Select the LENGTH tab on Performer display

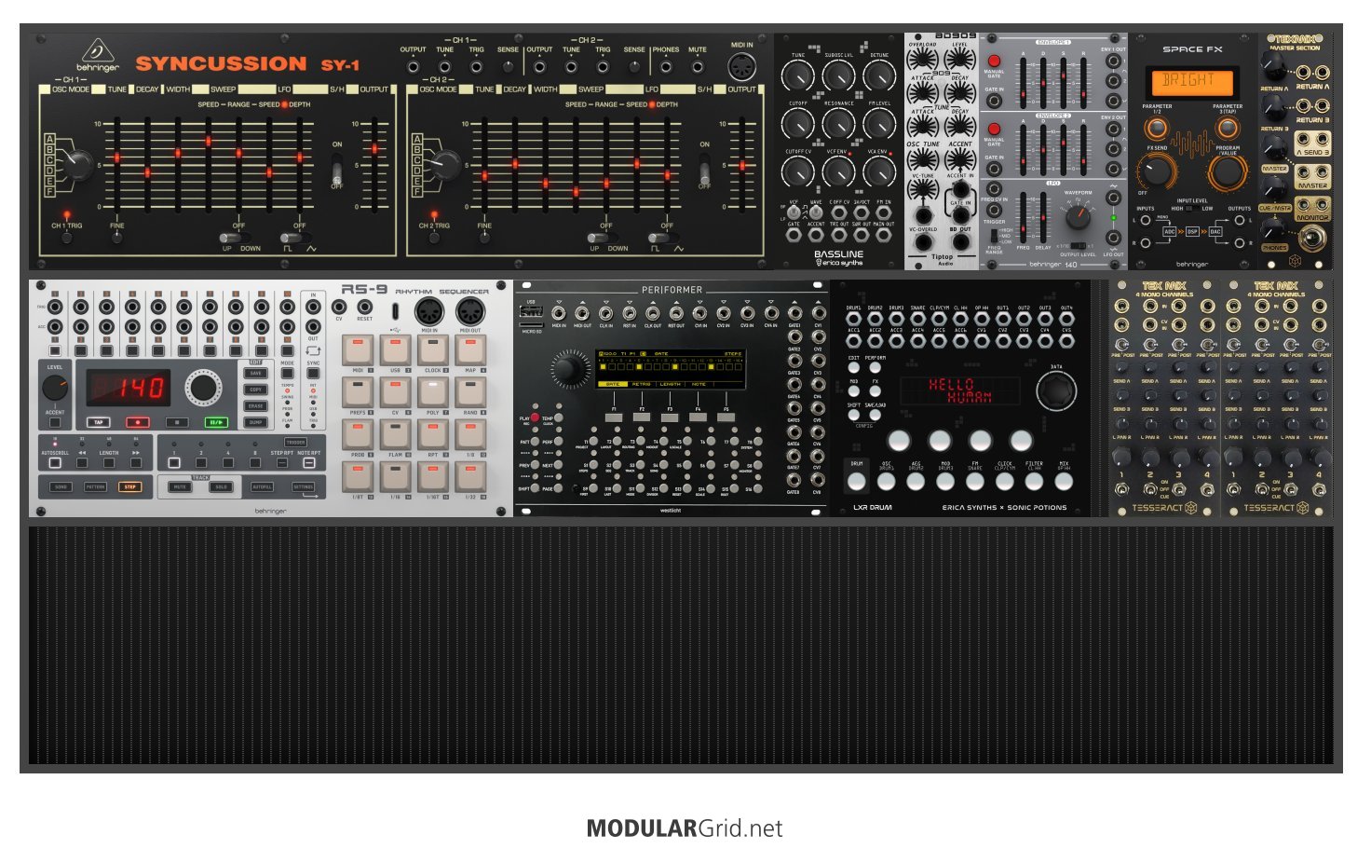pyautogui.click(x=671, y=384)
